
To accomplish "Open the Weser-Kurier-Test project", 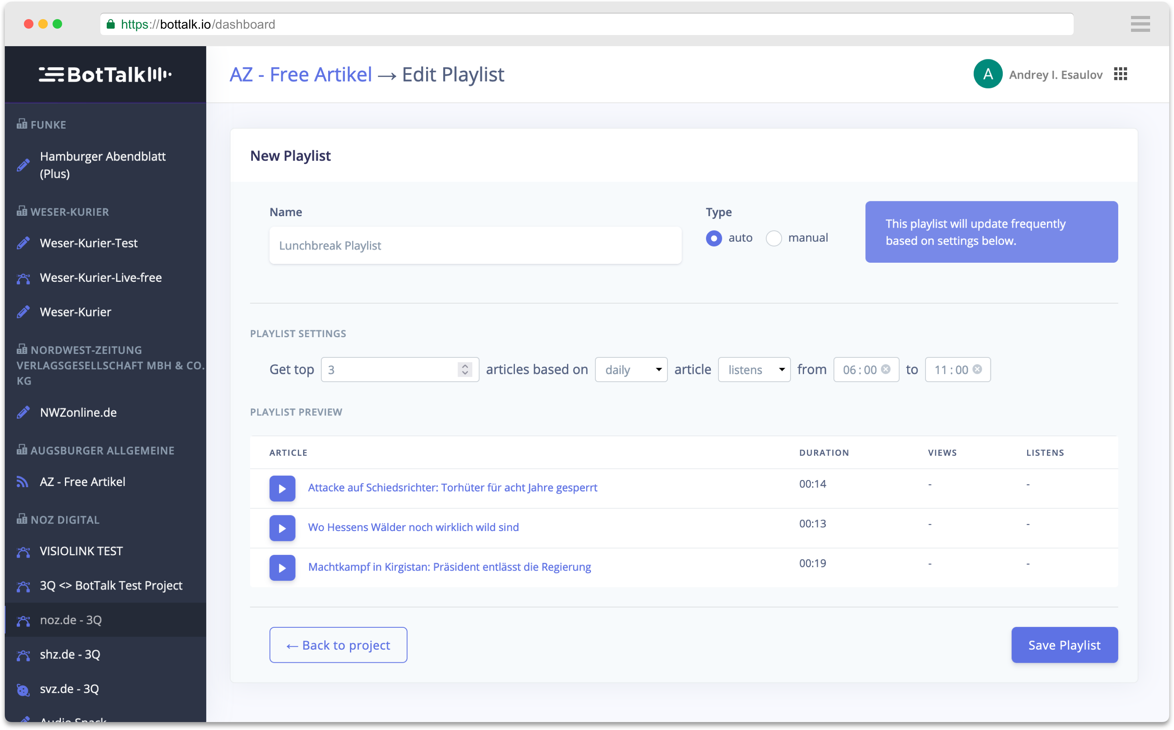I will click(89, 243).
